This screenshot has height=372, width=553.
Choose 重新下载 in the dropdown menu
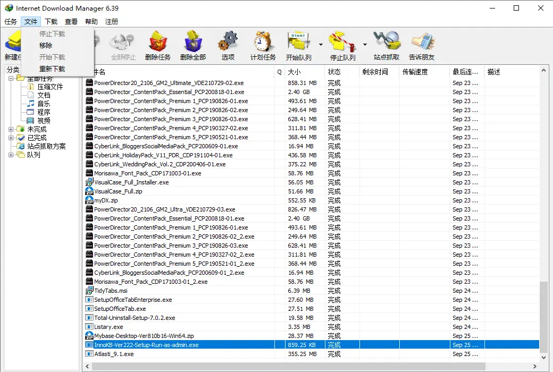[58, 69]
